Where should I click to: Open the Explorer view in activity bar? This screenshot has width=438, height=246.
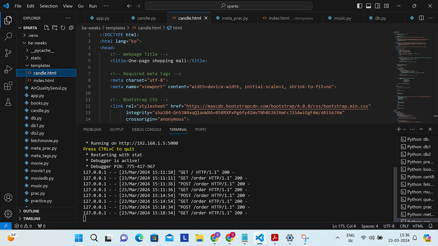pyautogui.click(x=8, y=20)
